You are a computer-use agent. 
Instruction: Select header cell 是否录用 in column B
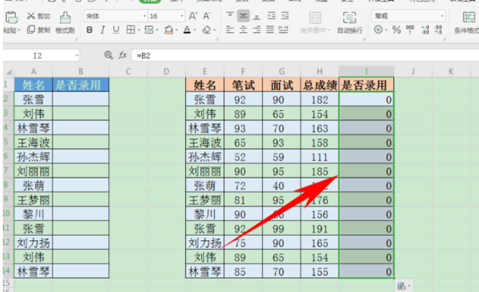pos(80,85)
